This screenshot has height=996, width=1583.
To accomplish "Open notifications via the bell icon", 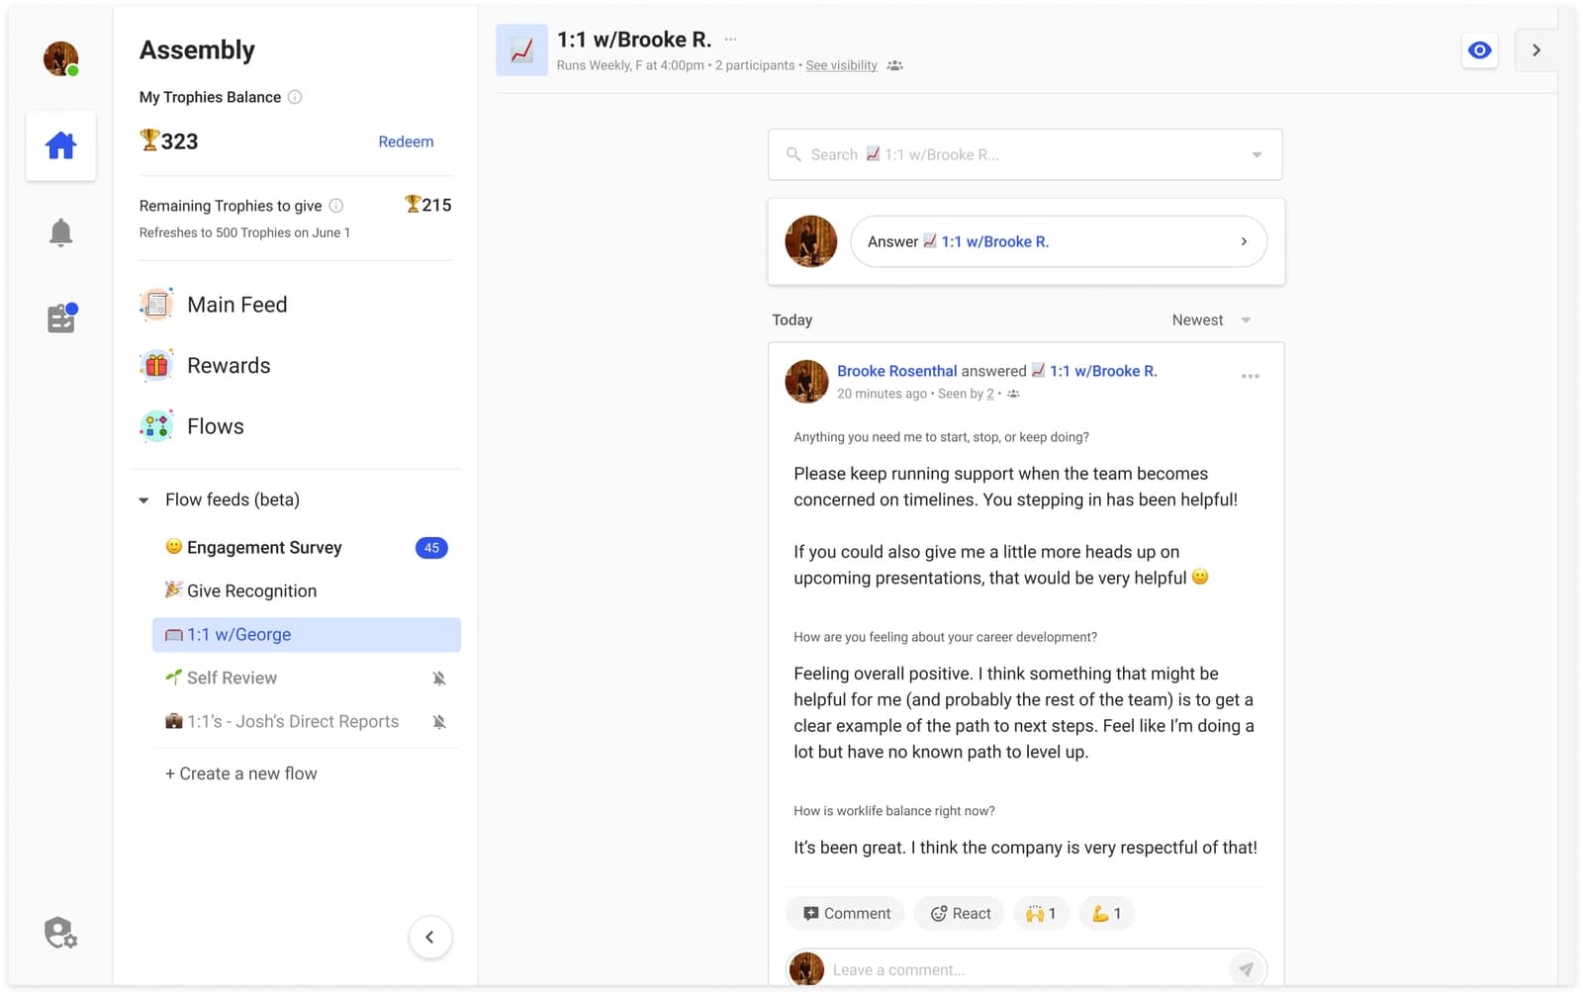I will (60, 231).
